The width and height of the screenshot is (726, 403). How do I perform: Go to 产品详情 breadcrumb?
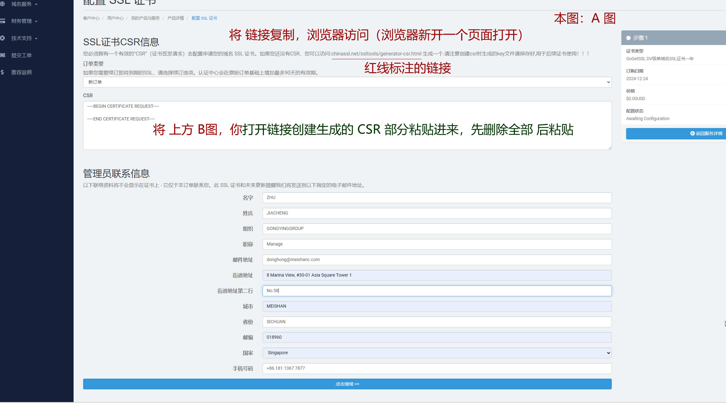(176, 18)
